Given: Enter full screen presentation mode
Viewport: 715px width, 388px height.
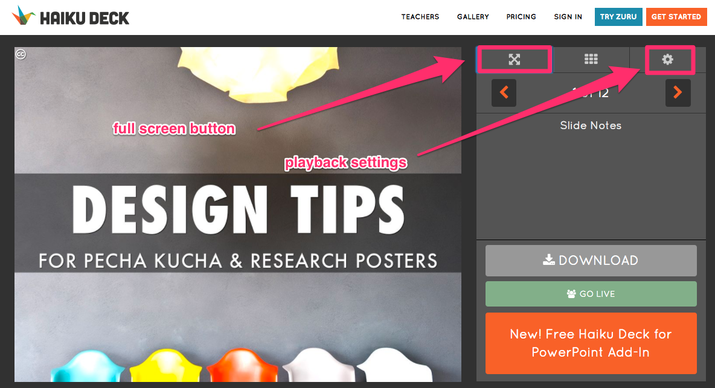Looking at the screenshot, I should (514, 59).
